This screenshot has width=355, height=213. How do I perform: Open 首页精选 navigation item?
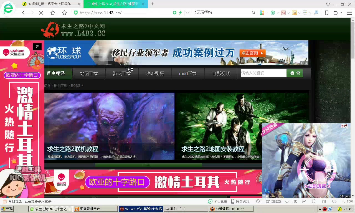(56, 73)
